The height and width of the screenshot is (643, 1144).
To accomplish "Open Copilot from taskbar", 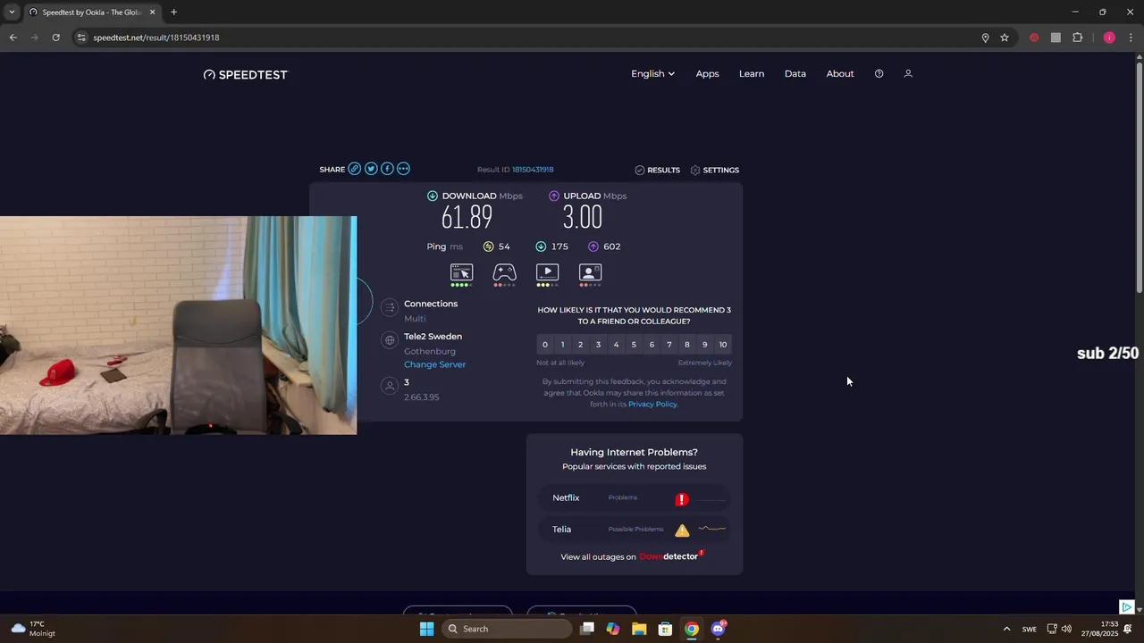I will (x=613, y=629).
